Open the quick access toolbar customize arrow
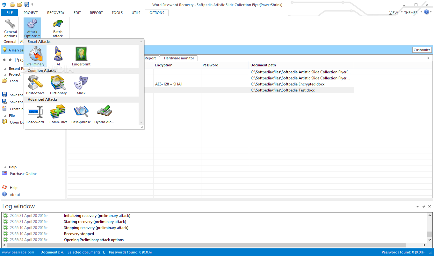This screenshot has width=434, height=256. click(33, 5)
